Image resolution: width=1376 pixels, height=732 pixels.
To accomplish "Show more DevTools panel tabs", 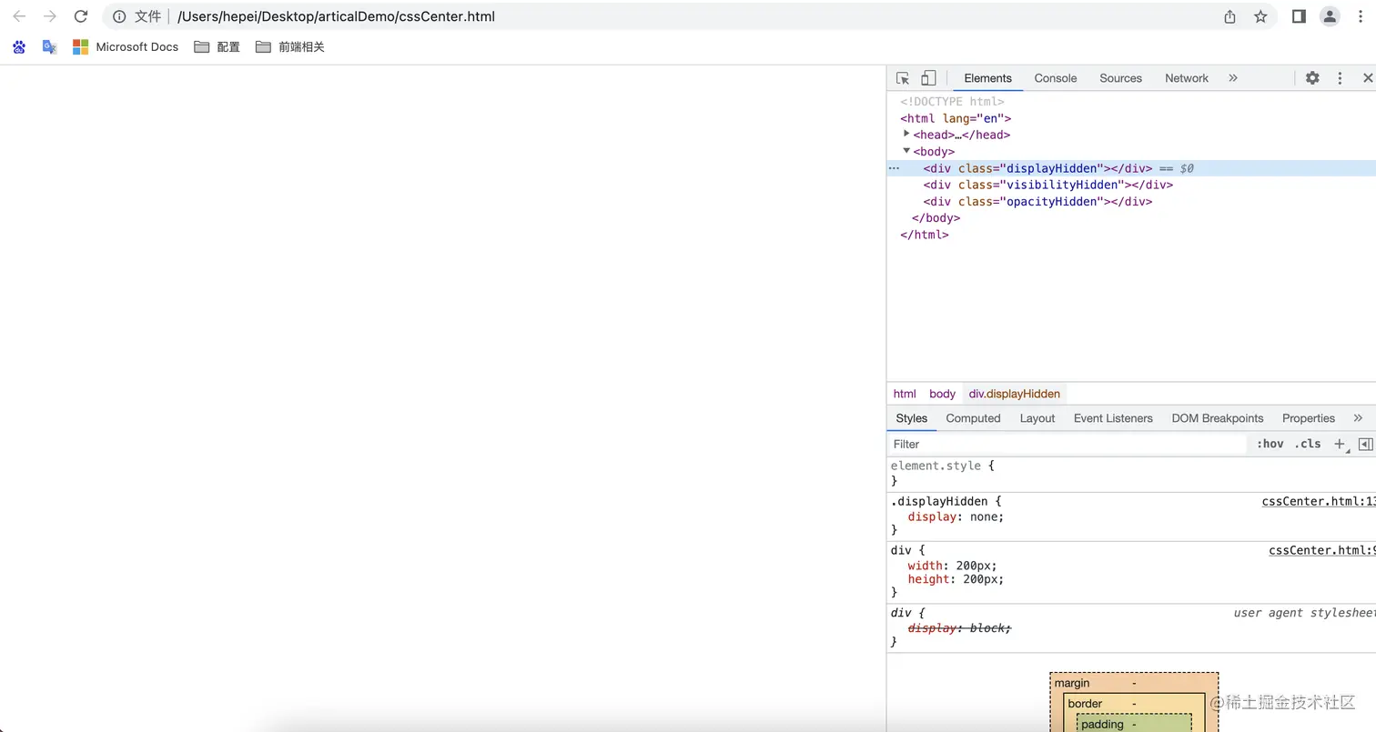I will coord(1233,78).
